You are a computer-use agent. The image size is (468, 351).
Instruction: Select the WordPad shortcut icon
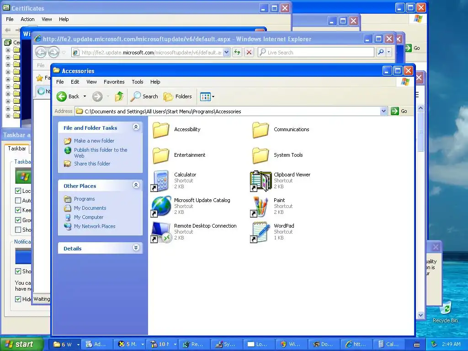coord(261,232)
